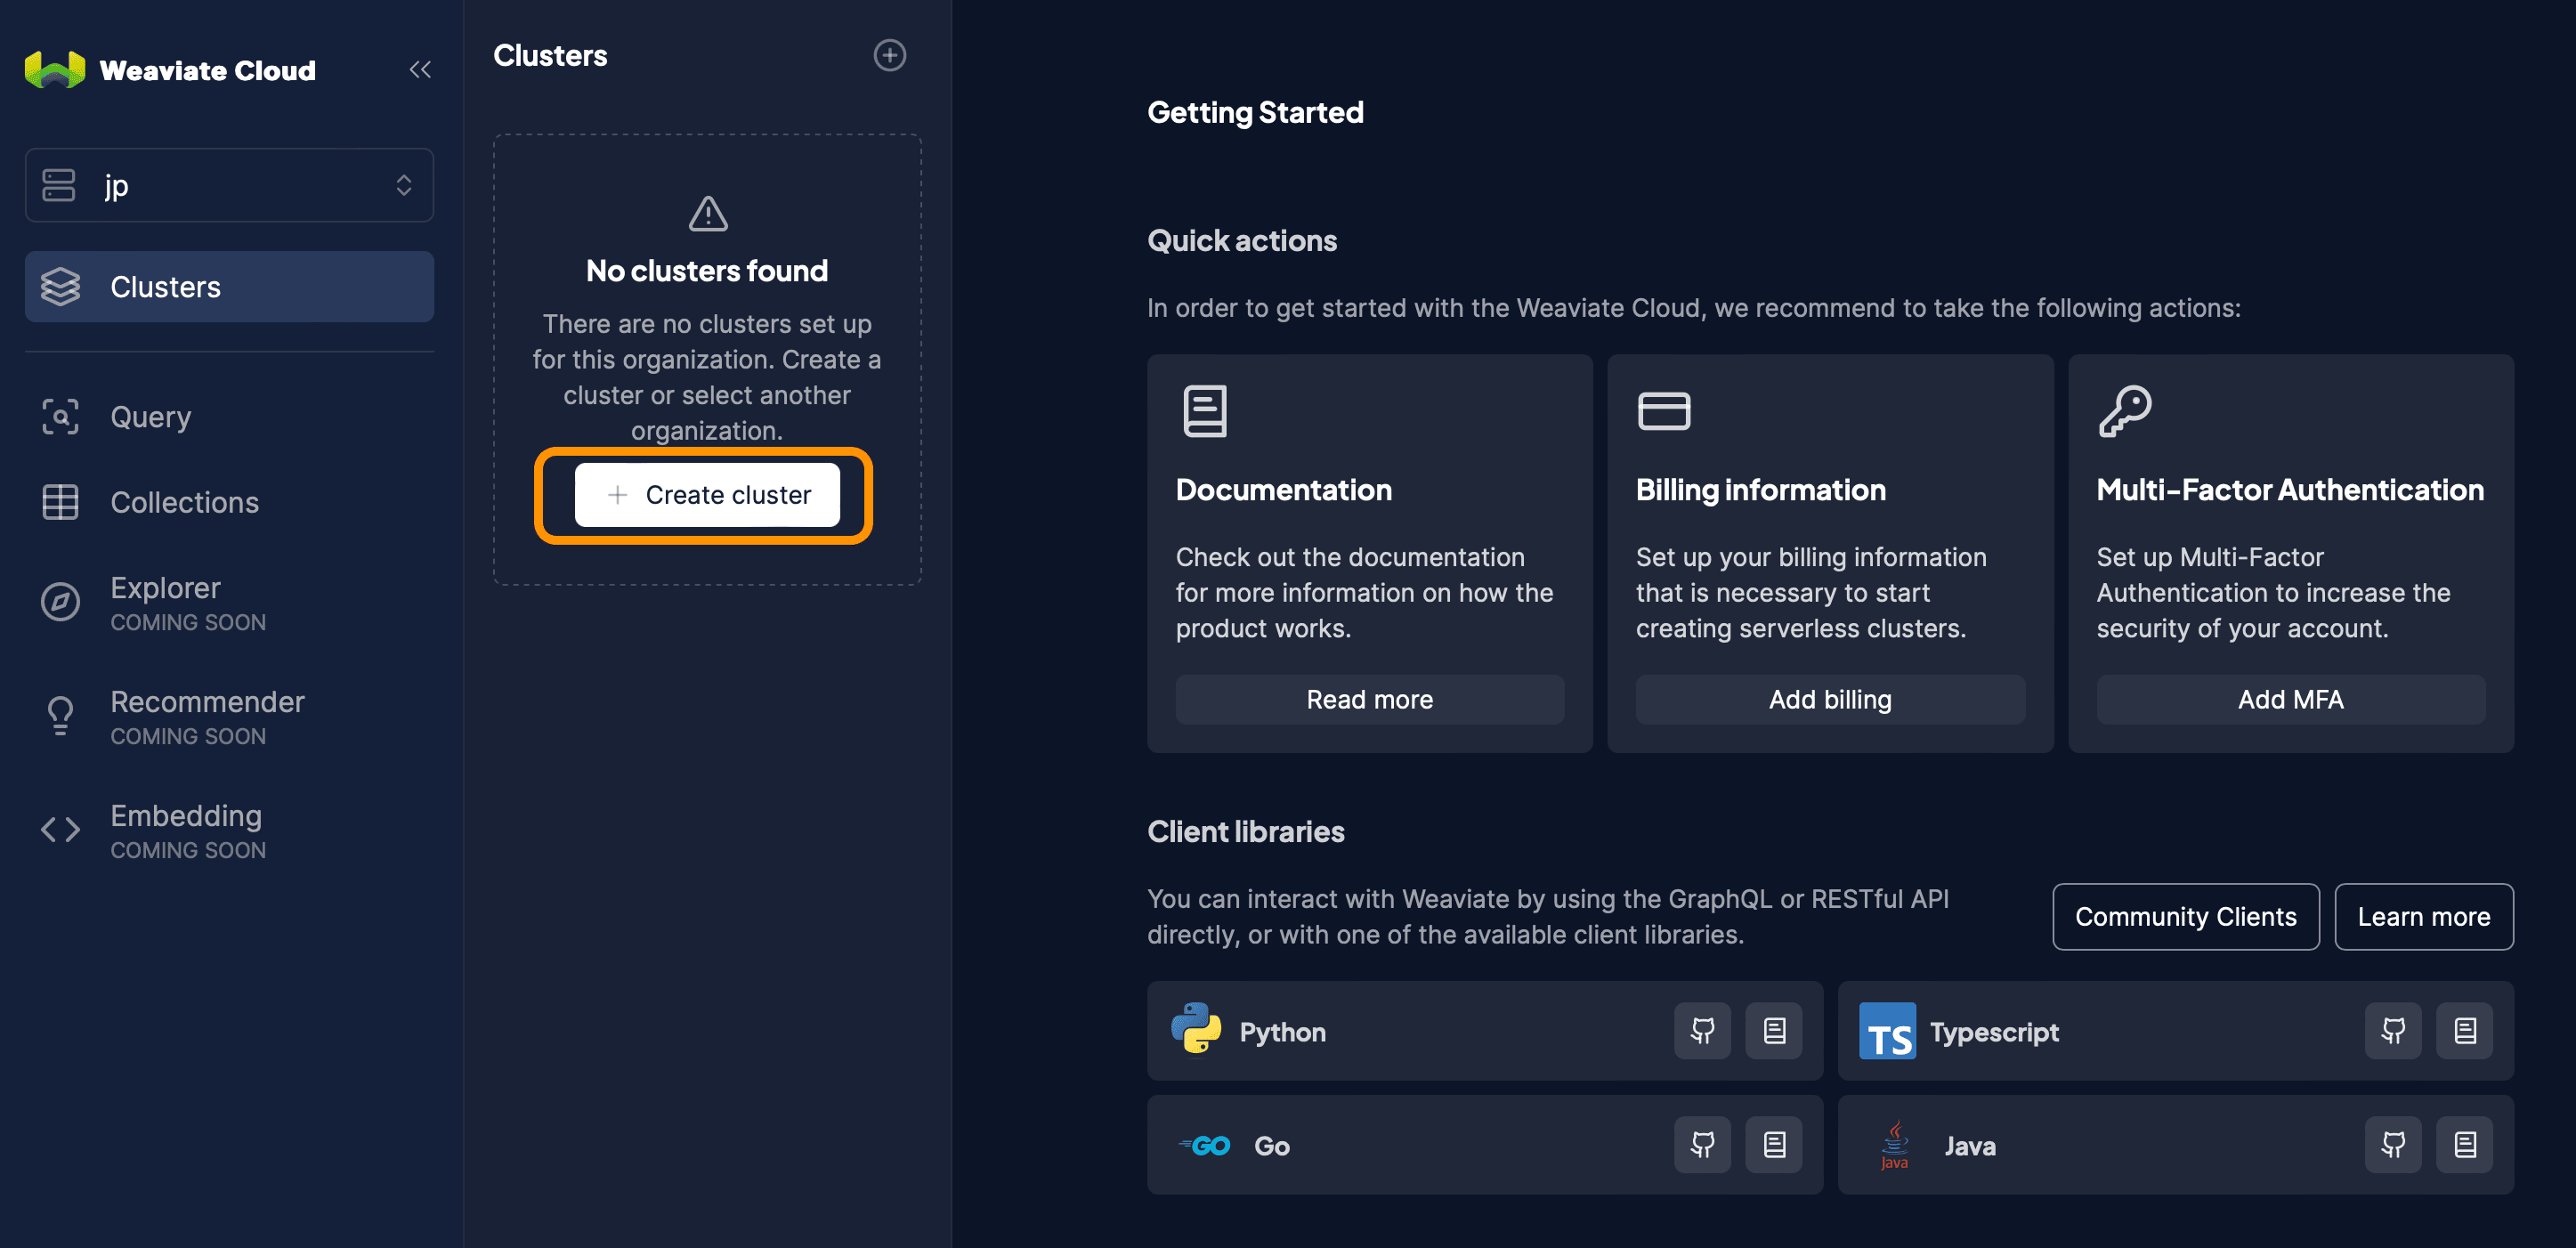Click the Multi-Factor Authentication key icon

[x=2124, y=411]
